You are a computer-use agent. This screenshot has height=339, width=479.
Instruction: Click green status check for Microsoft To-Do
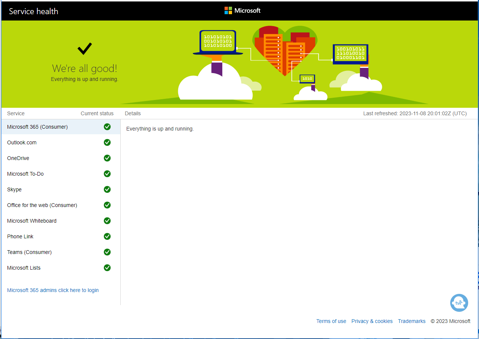click(x=107, y=174)
